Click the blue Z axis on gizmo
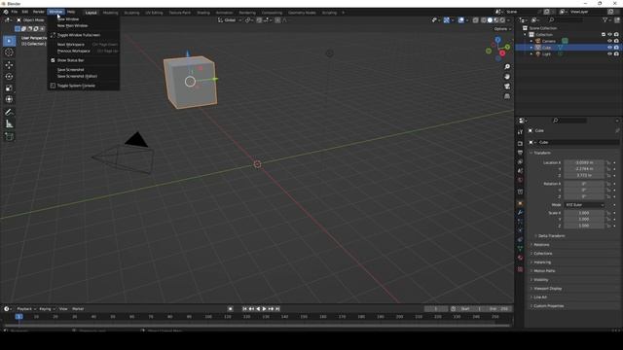Screen dimensions: 623x350 point(497,40)
